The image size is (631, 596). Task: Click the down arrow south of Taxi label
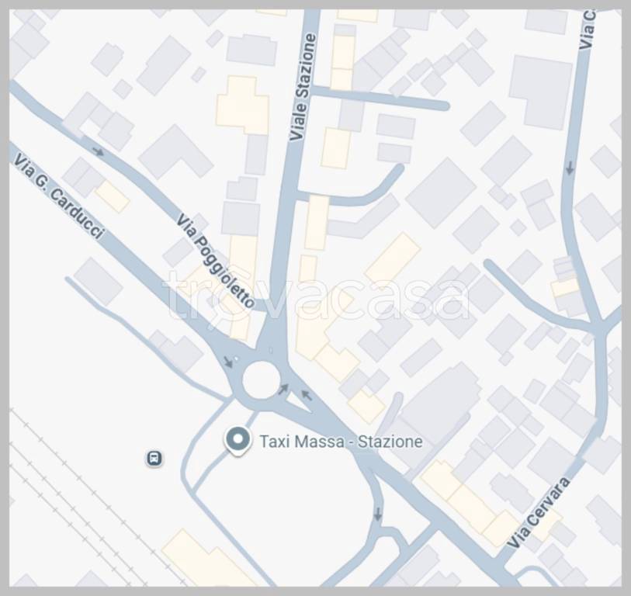[377, 514]
